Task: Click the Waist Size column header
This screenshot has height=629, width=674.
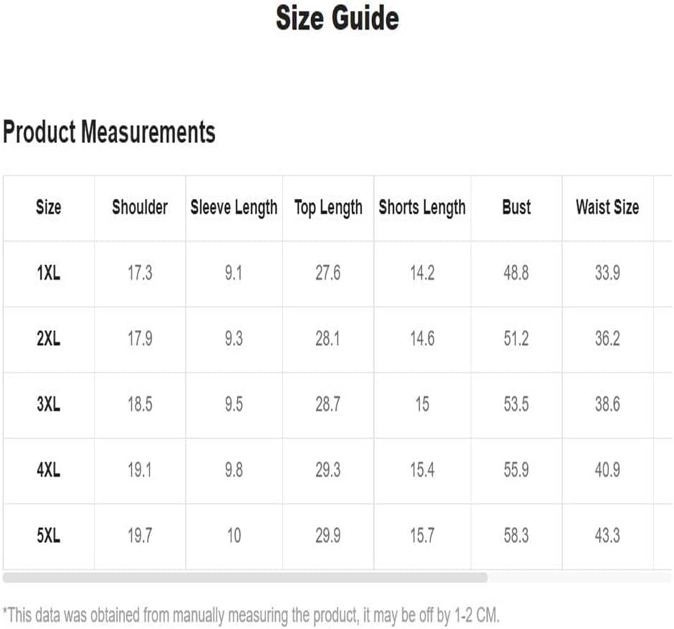Action: (x=607, y=207)
